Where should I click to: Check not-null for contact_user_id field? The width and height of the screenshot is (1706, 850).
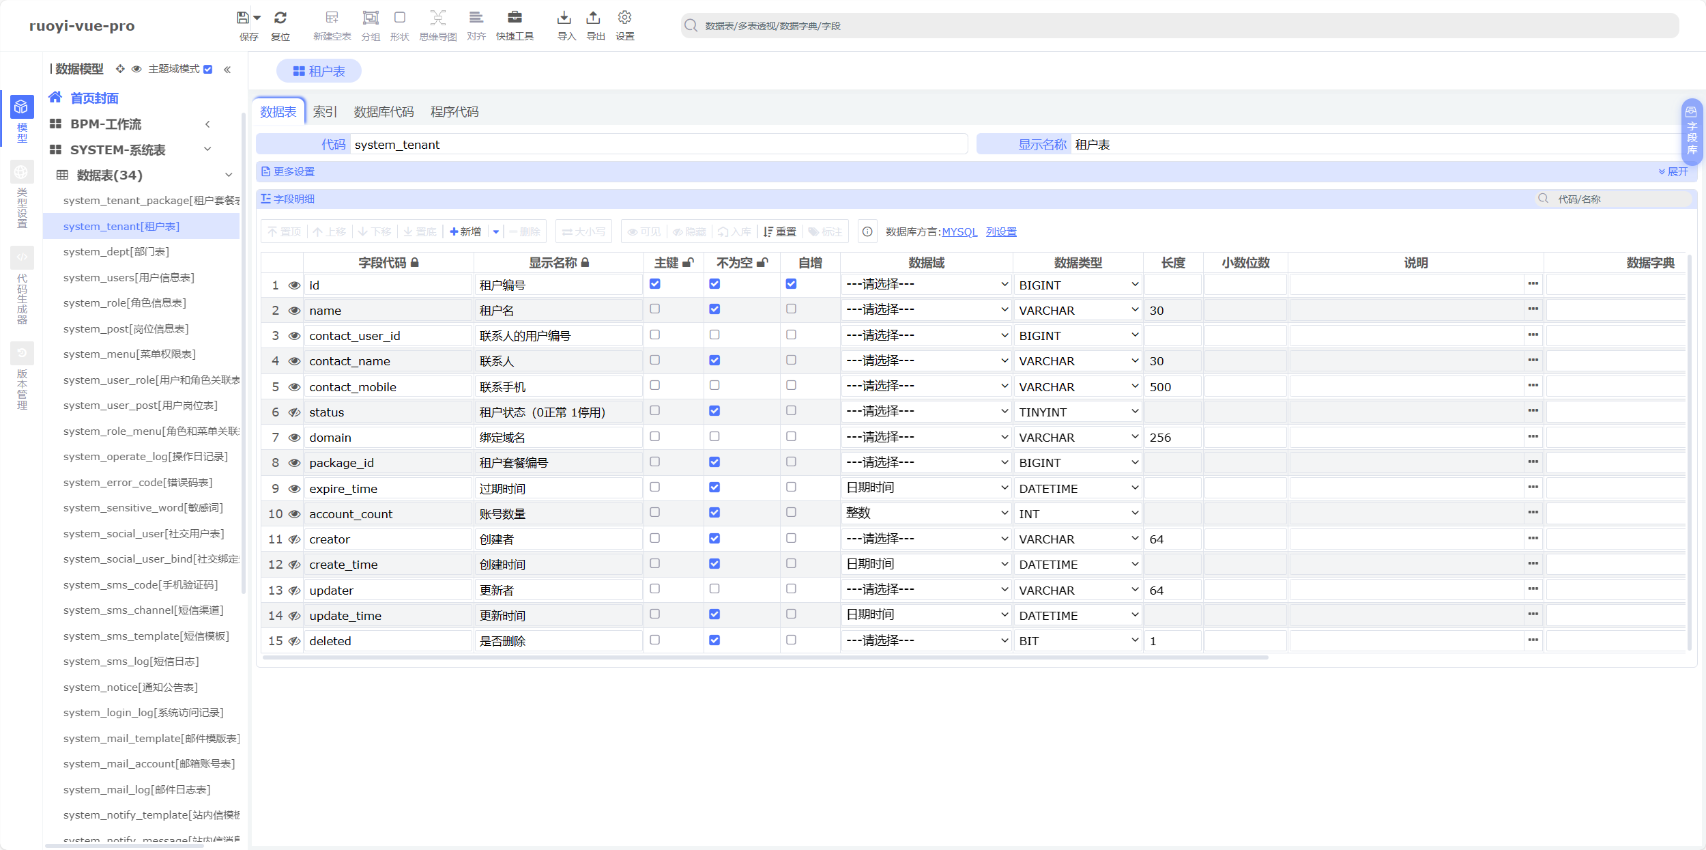click(714, 335)
